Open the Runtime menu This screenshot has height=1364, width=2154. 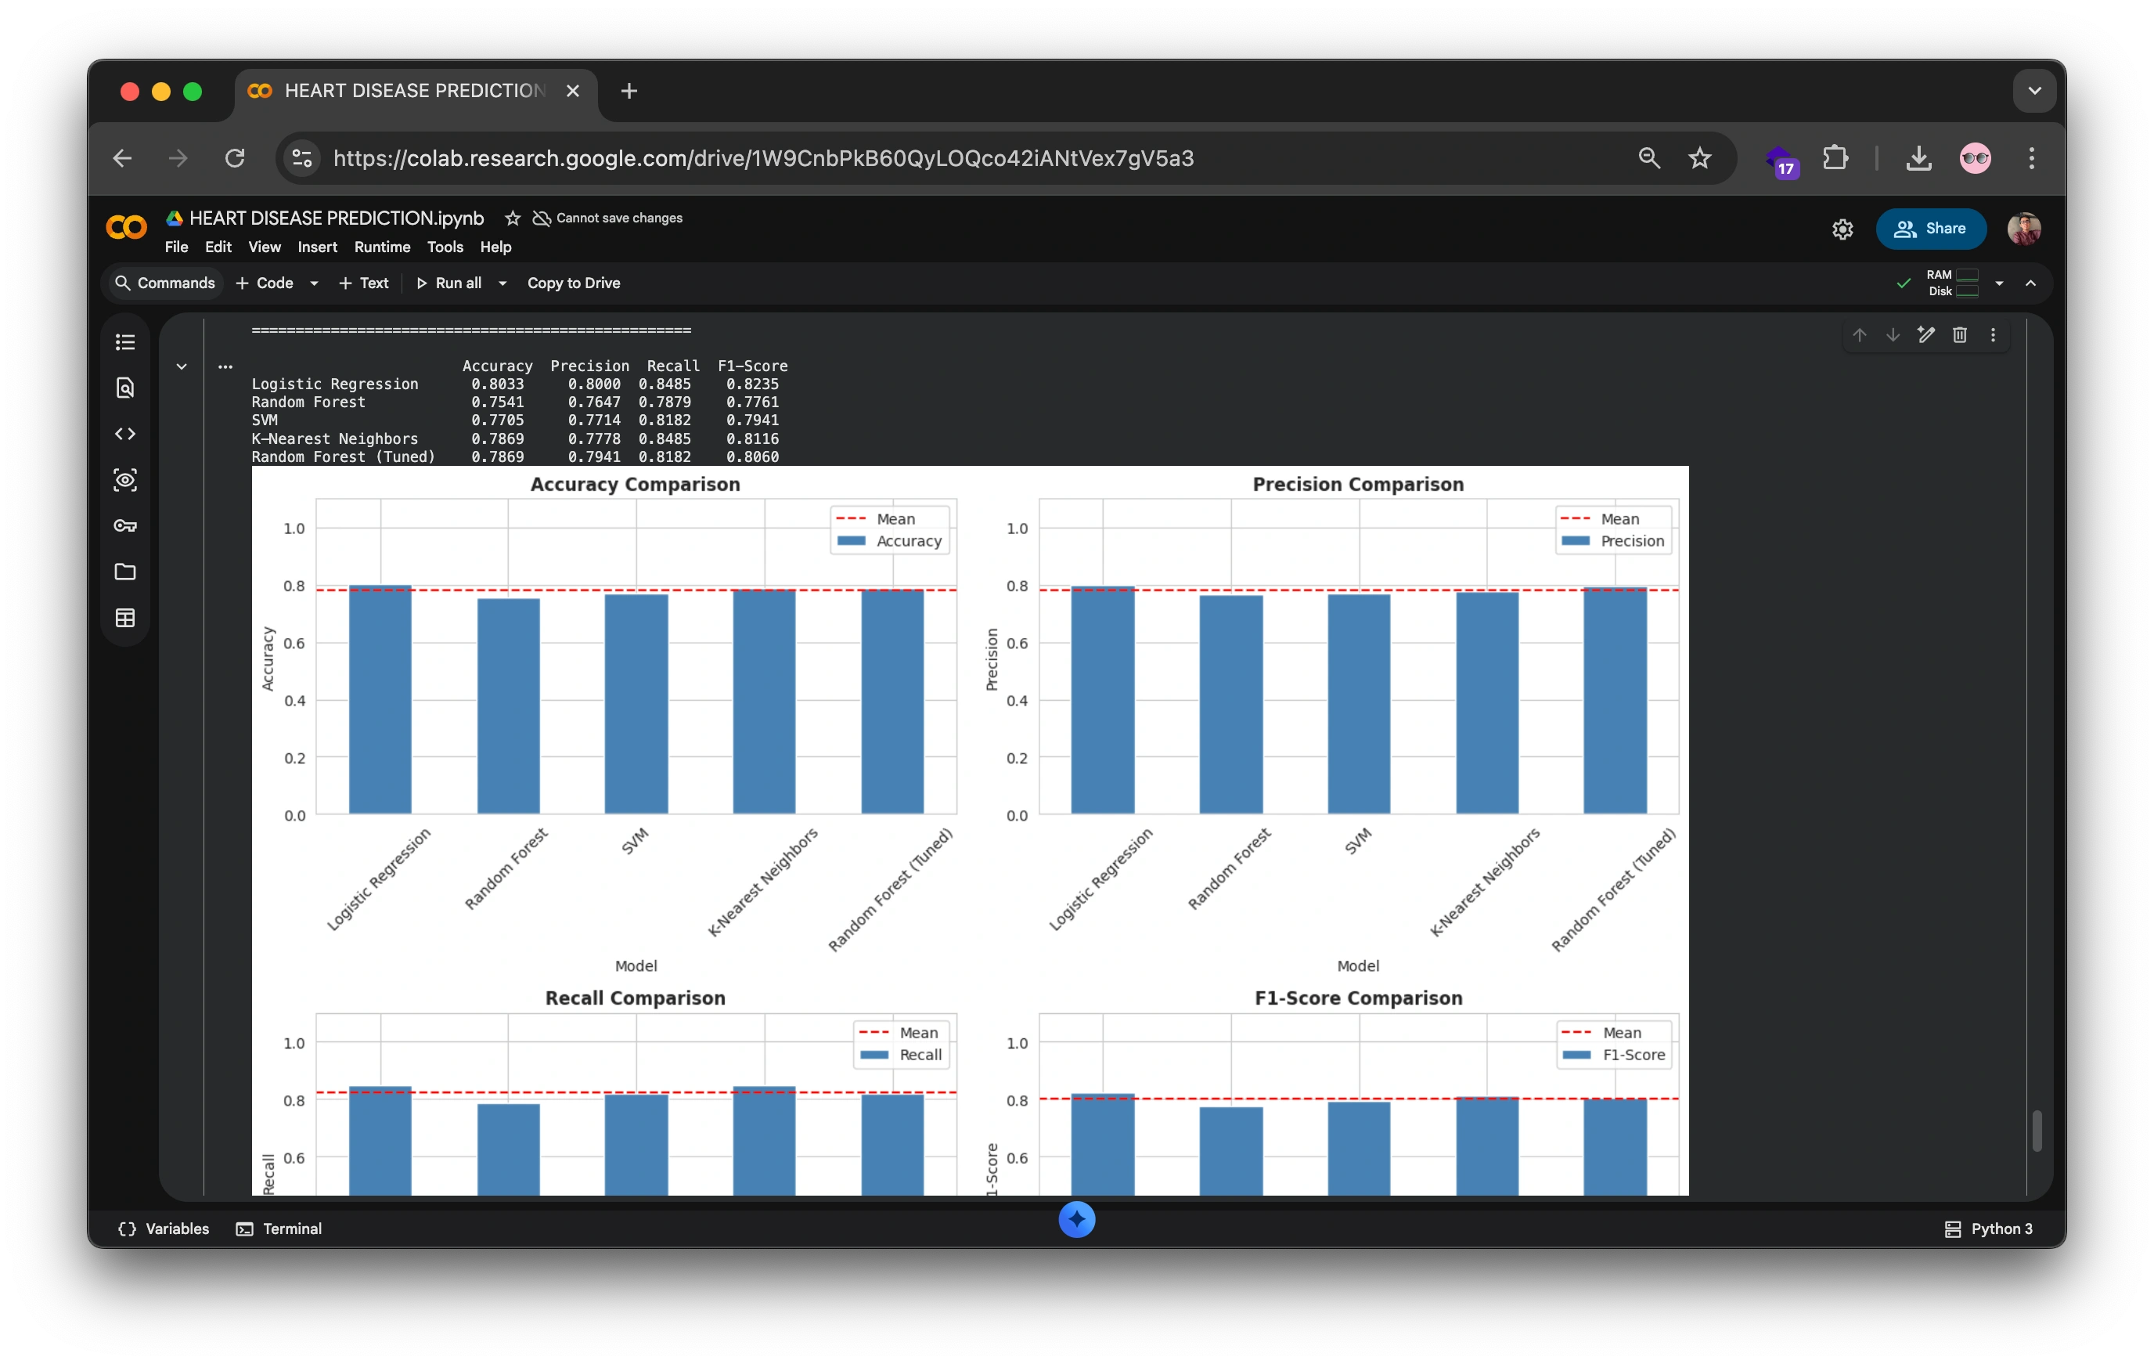(382, 247)
